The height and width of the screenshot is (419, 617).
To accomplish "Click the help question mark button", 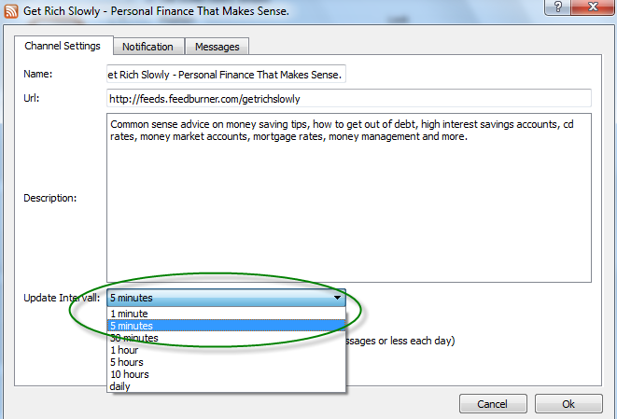I will [557, 8].
